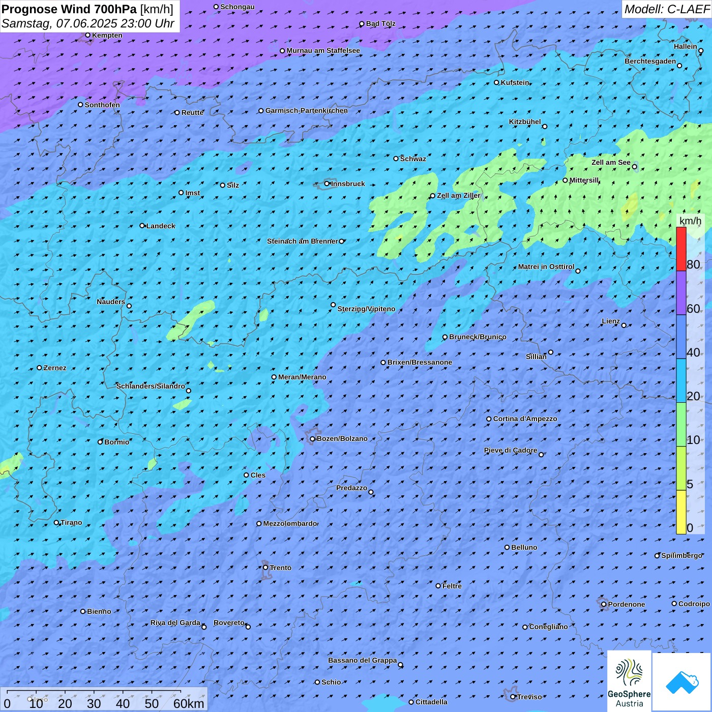
Task: Click the Conegliano label
Action: [548, 627]
